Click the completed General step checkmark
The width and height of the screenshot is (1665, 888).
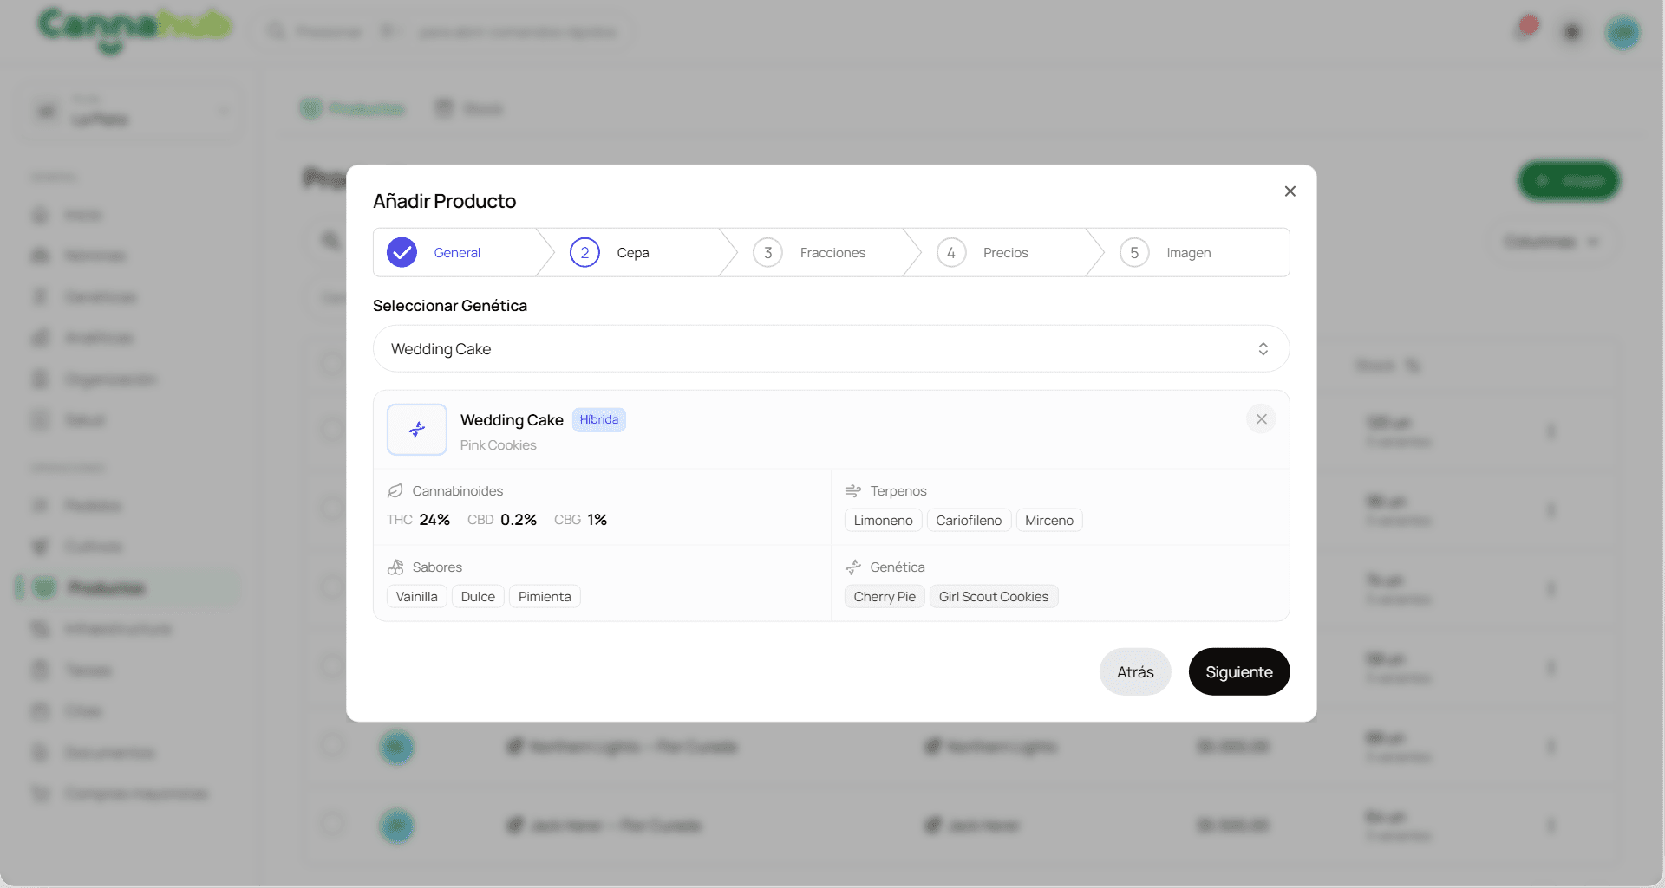click(402, 253)
